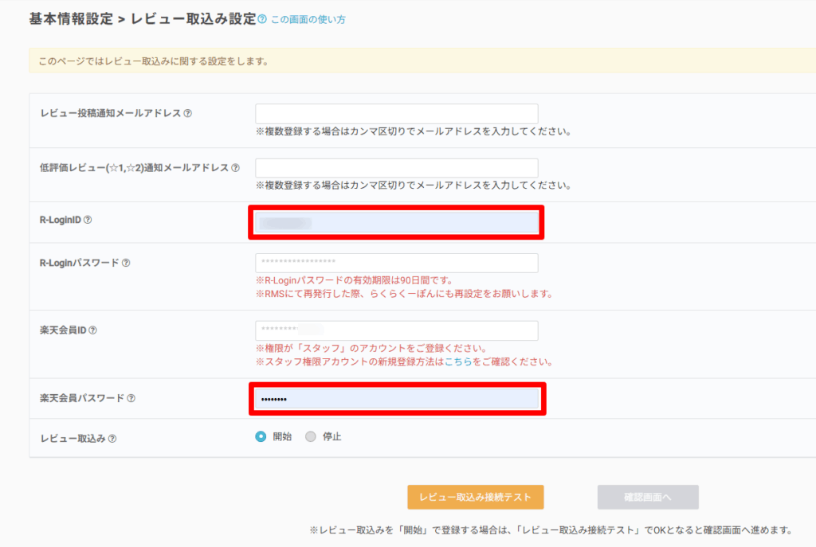Click the レビュー取込み接続テスト button
This screenshot has width=816, height=547.
click(x=475, y=497)
